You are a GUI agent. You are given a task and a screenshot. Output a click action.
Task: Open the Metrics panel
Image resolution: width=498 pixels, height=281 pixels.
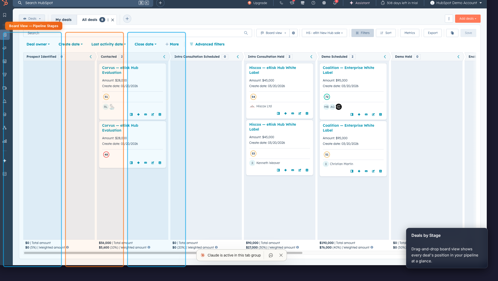pos(410,33)
